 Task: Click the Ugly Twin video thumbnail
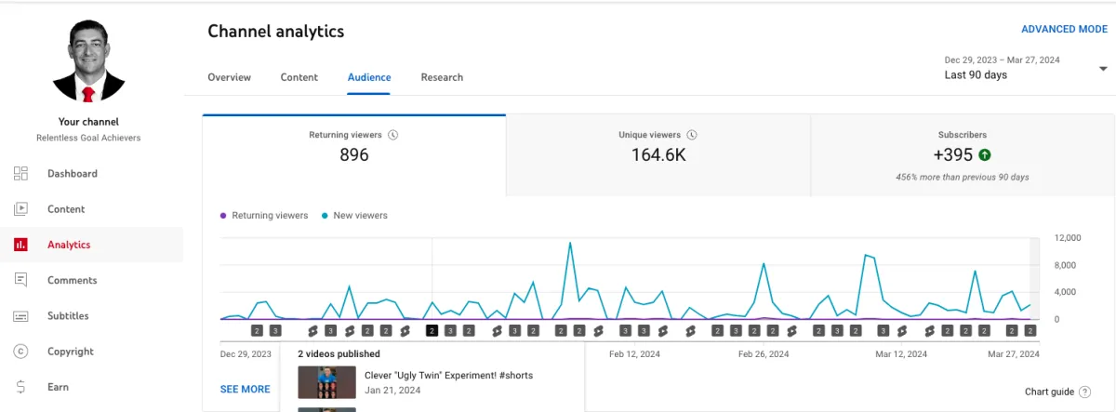coord(326,382)
